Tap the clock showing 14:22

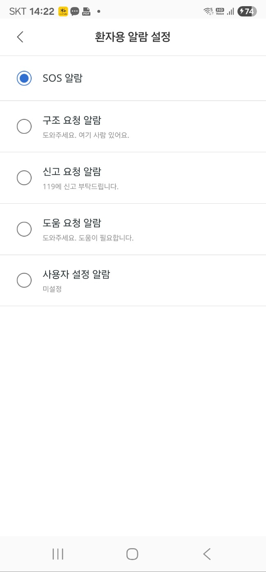pos(41,11)
